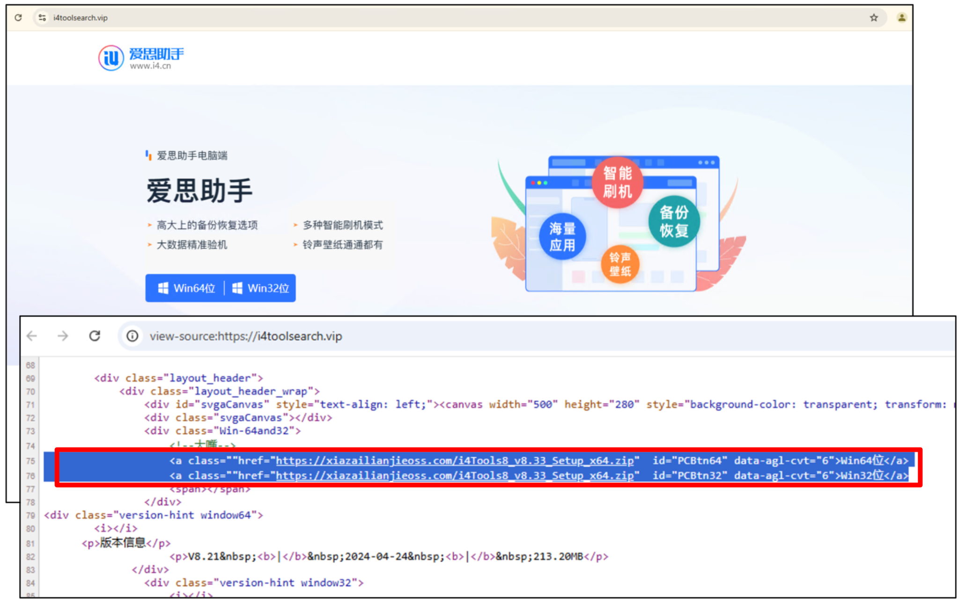959x601 pixels.
Task: Reload the i4toolsearch.vip page
Action: (x=18, y=17)
